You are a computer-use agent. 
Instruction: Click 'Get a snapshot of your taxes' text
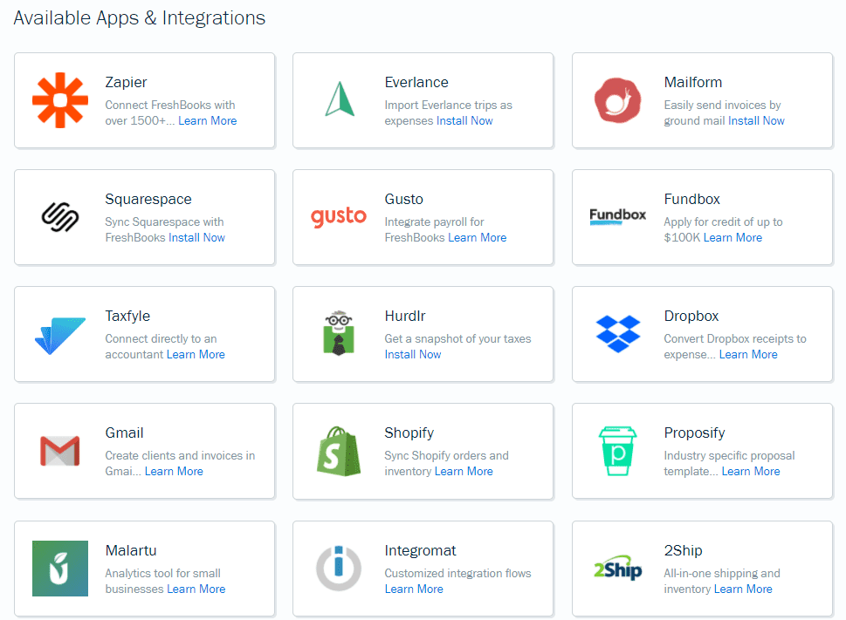coord(457,339)
